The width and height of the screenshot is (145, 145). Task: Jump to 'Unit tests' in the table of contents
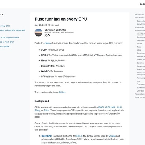141,91
